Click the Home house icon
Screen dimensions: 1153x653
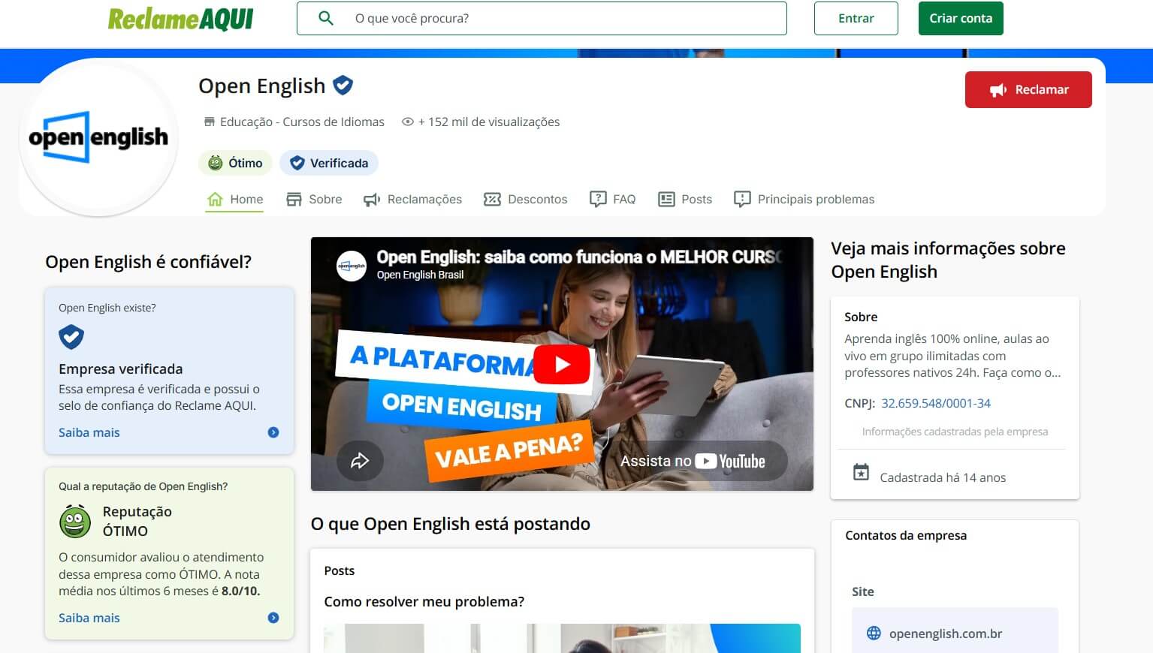coord(215,199)
